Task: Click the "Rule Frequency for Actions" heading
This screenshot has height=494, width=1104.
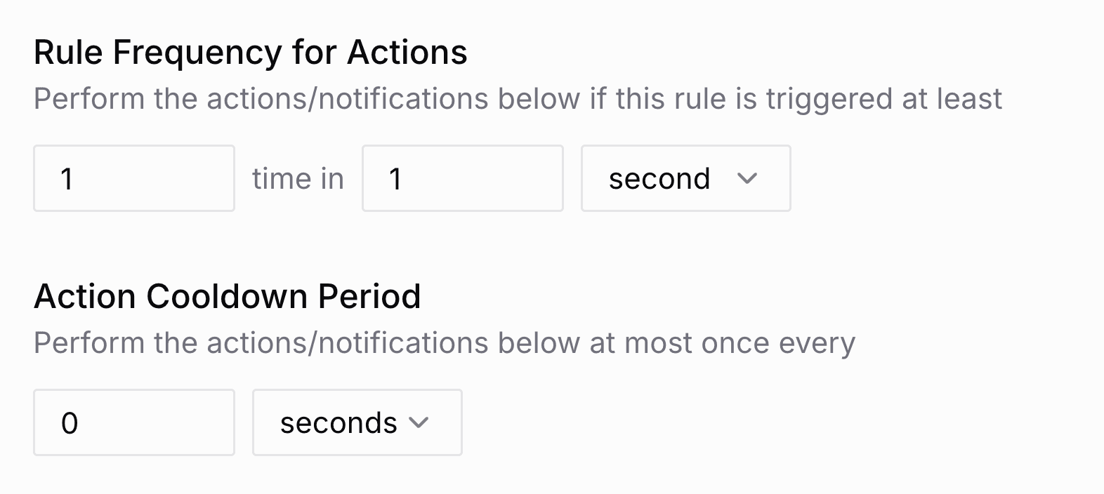Action: tap(250, 53)
